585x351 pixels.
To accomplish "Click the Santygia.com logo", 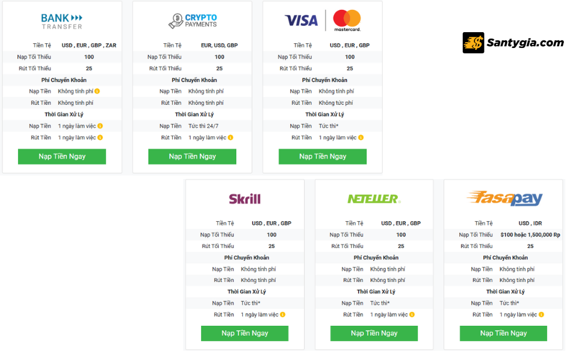I will point(513,43).
